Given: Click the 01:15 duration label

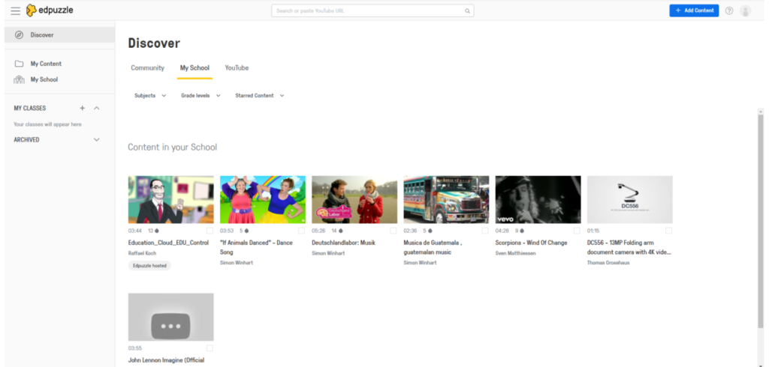Looking at the screenshot, I should tap(593, 231).
